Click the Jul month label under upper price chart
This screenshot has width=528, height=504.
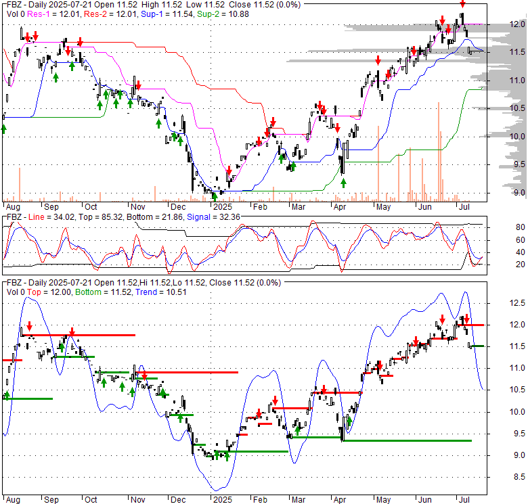pos(464,206)
